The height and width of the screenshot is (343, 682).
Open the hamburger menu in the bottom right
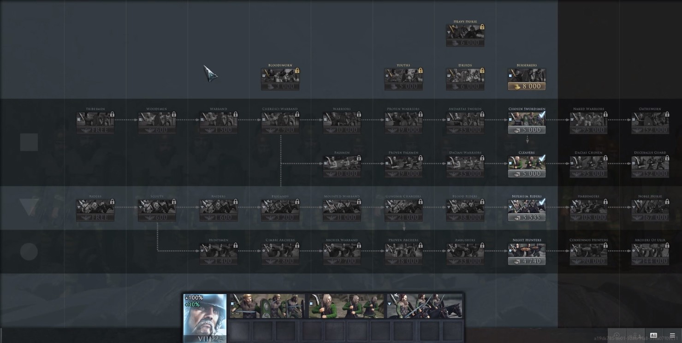672,336
